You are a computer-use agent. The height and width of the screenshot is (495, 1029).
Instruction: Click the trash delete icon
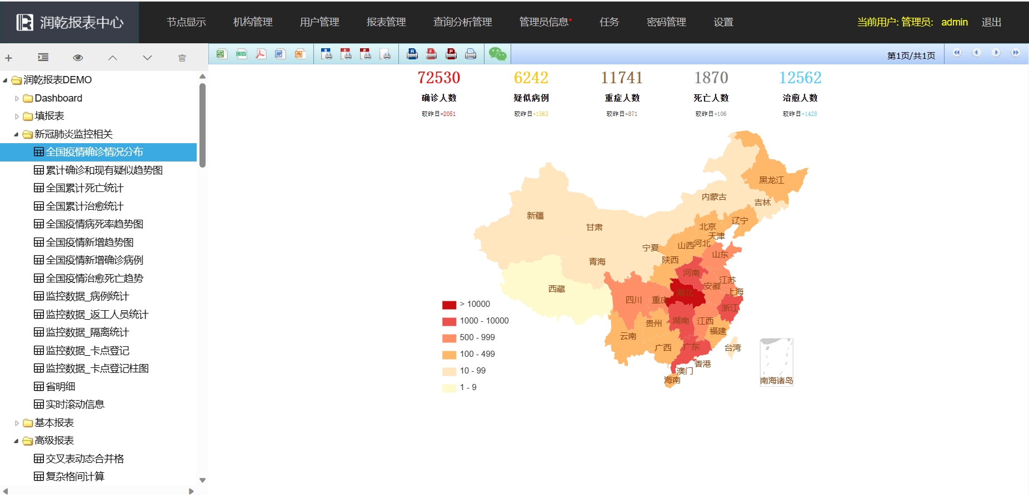[x=182, y=58]
